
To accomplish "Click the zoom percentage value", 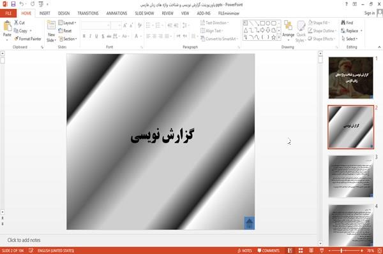I will pos(370,251).
